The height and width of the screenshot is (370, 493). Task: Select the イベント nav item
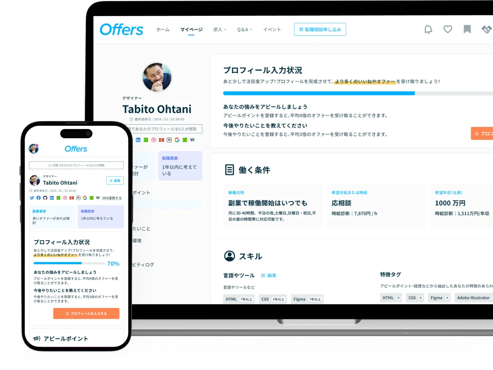click(272, 29)
